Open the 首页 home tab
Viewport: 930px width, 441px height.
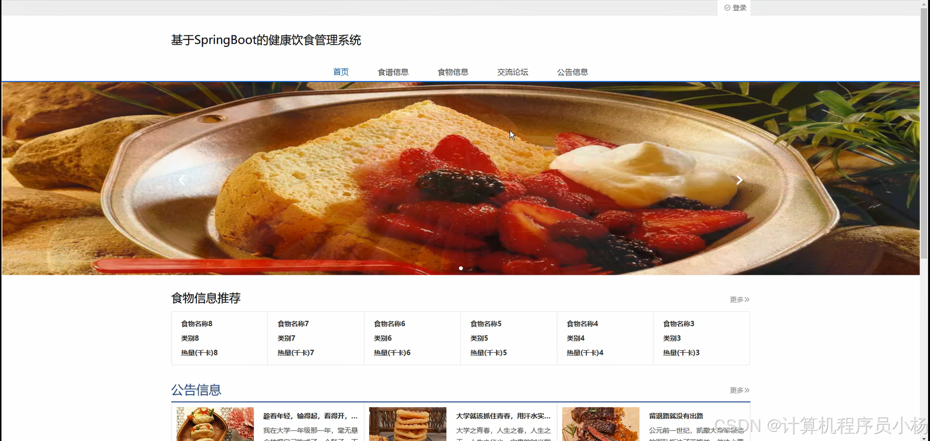(341, 72)
